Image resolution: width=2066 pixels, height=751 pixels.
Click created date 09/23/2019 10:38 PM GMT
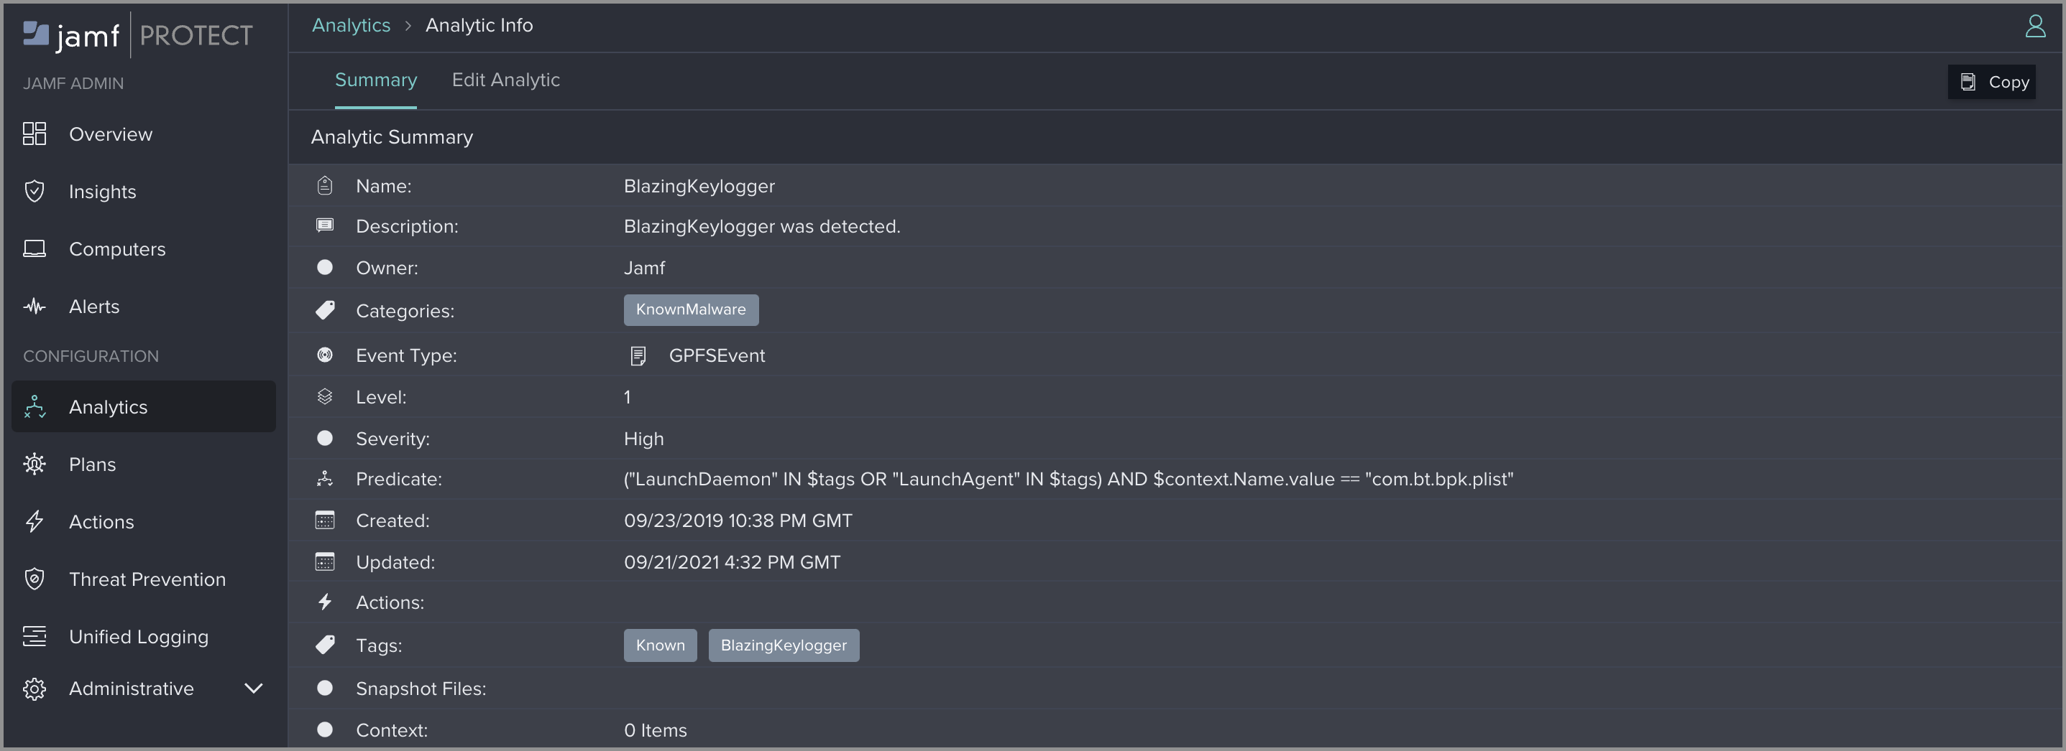click(738, 521)
